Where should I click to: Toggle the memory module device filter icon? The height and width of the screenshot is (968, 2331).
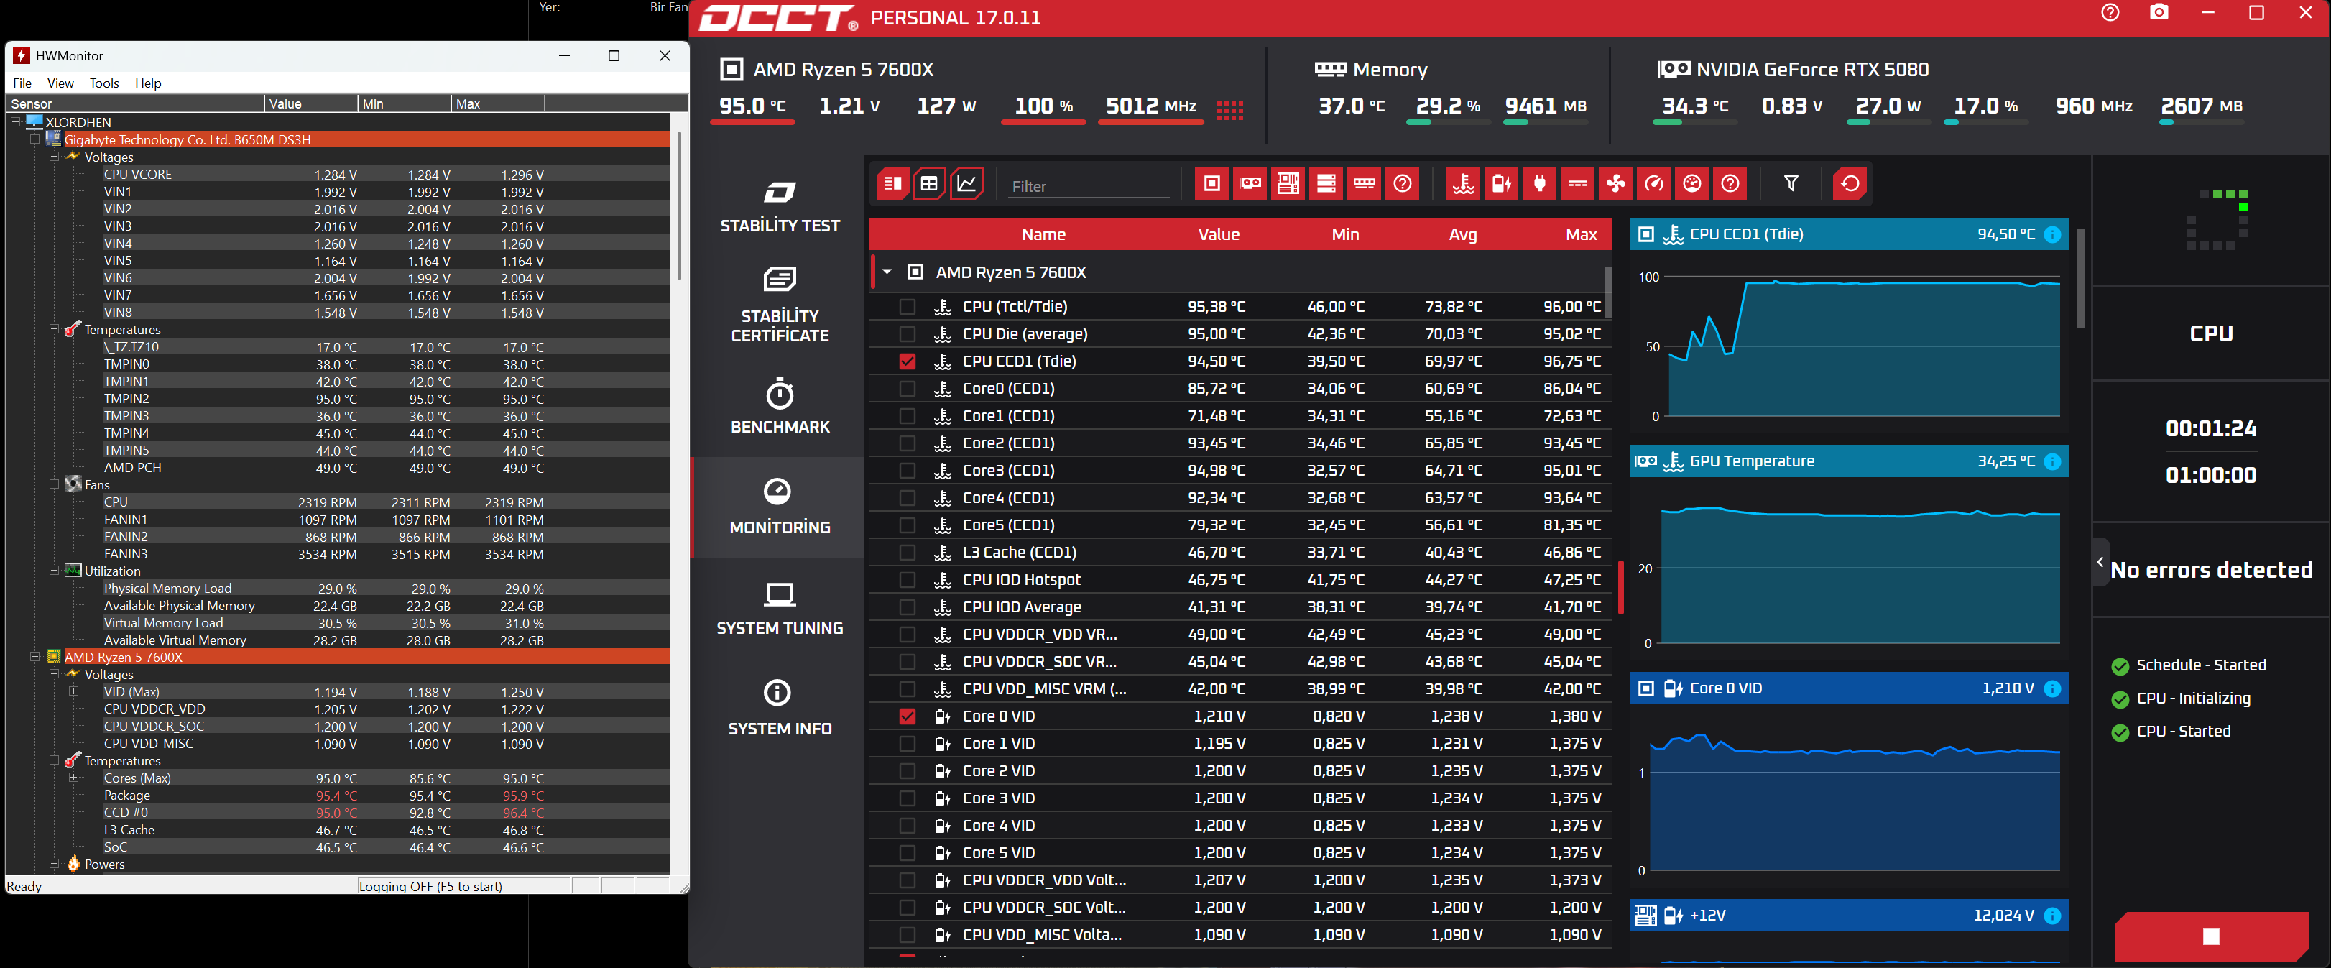pyautogui.click(x=1364, y=184)
